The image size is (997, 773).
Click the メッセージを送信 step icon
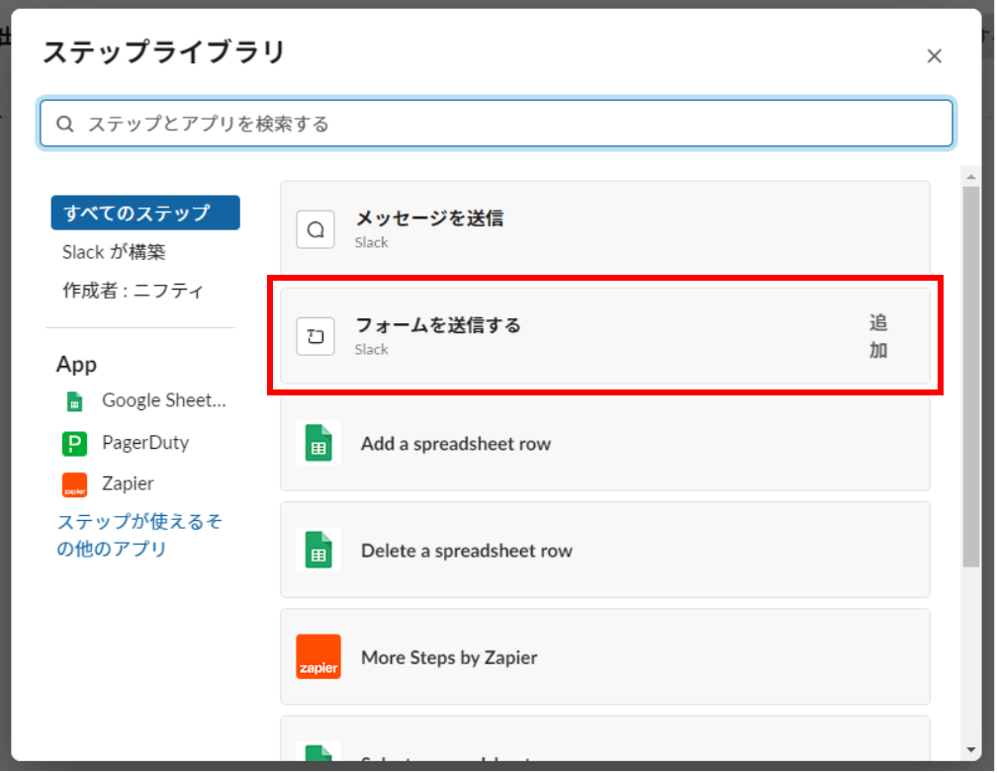(316, 229)
